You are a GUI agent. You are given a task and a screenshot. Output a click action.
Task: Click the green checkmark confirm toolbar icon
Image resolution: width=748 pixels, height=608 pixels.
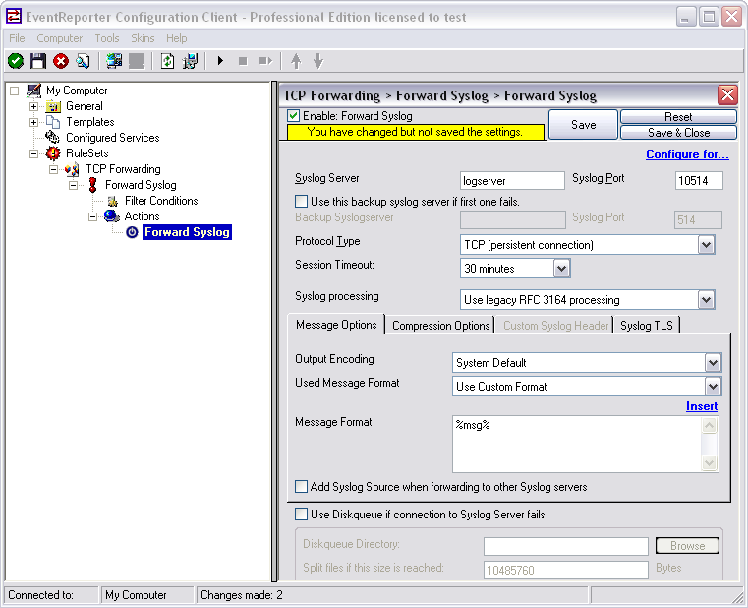pyautogui.click(x=16, y=61)
